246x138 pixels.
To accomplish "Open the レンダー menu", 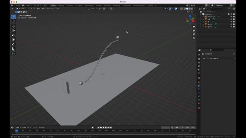I will (29, 5).
